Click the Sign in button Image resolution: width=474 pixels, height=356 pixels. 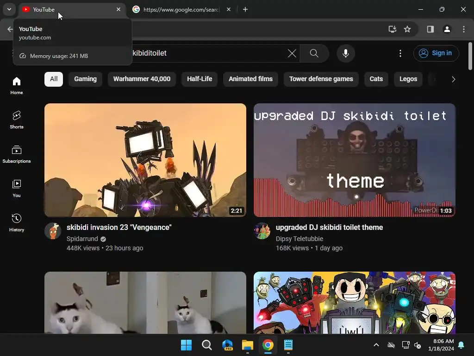[436, 53]
